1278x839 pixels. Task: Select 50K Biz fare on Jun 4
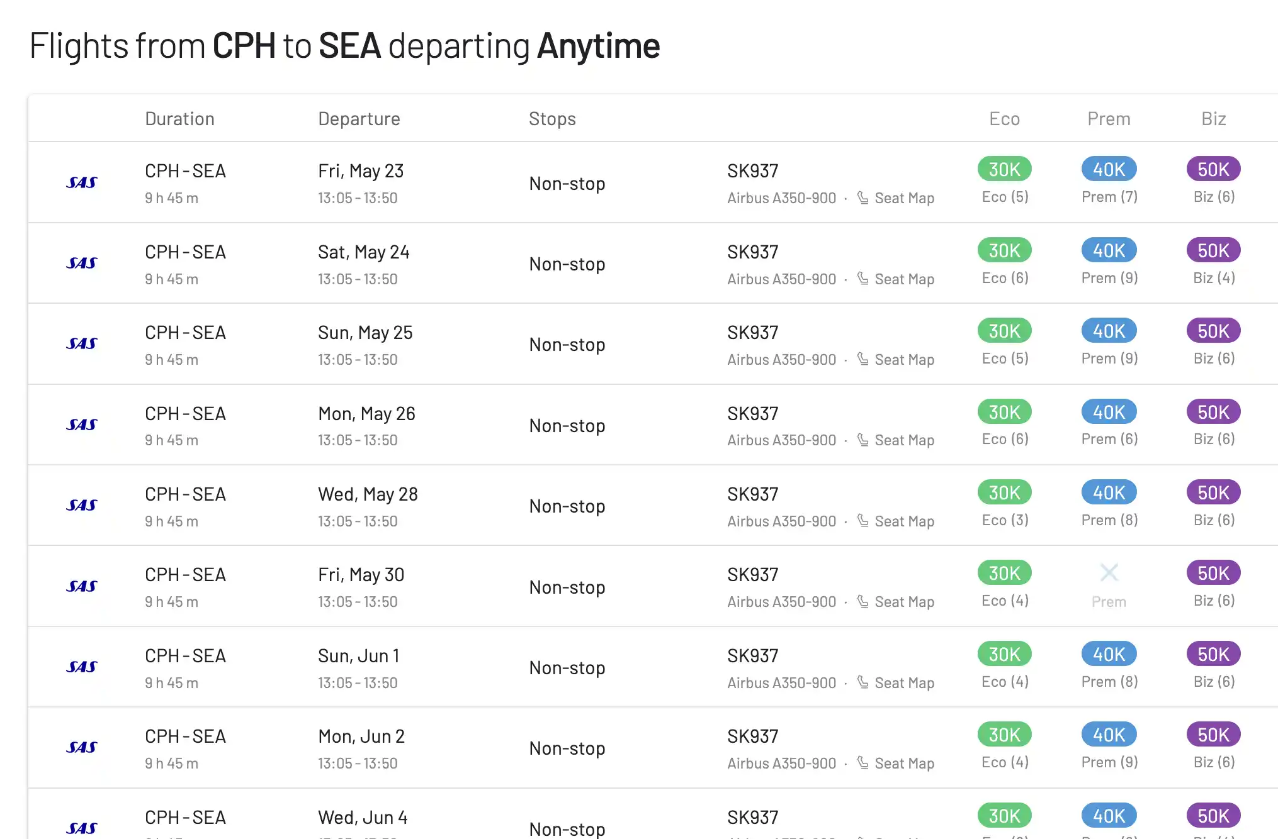click(x=1214, y=816)
